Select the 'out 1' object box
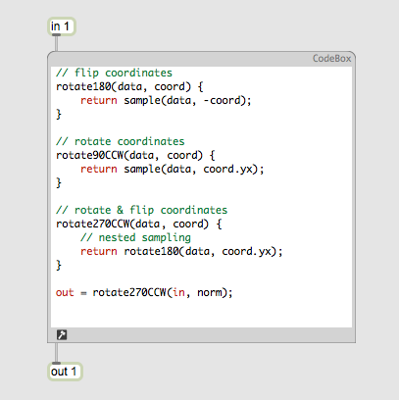 pyautogui.click(x=65, y=372)
